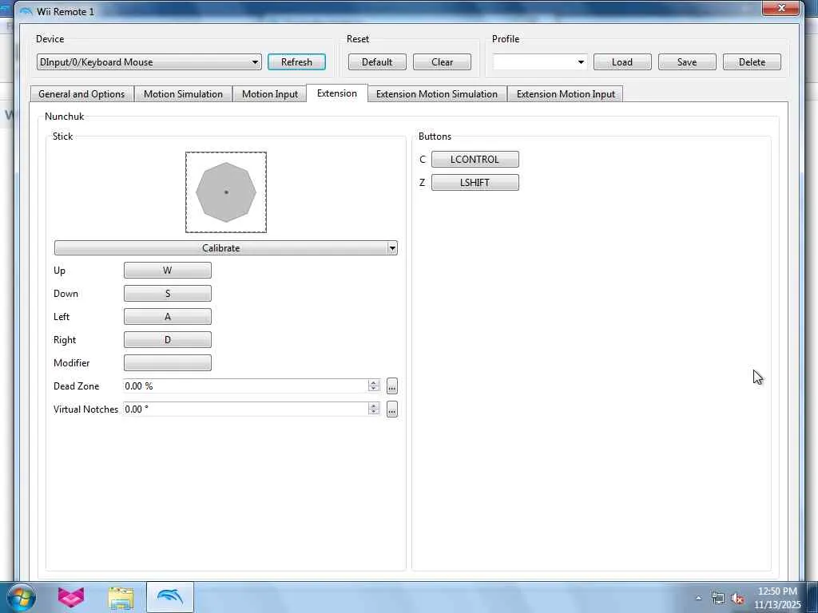Open Extension Motion Simulation tab
Image resolution: width=818 pixels, height=613 pixels.
[x=437, y=94]
